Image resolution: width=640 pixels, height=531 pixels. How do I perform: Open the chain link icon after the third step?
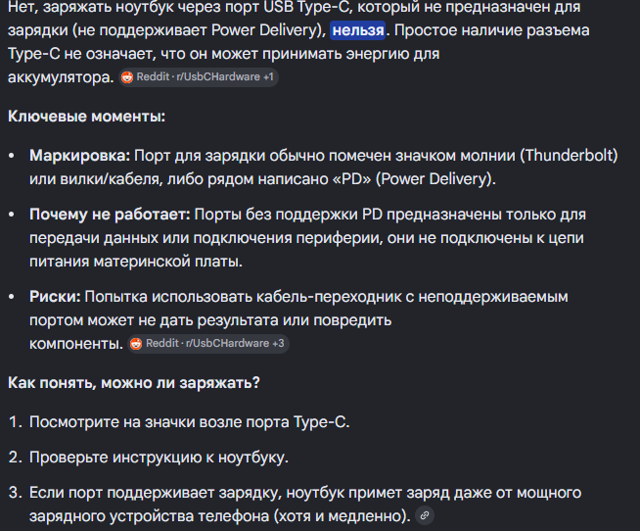425,515
